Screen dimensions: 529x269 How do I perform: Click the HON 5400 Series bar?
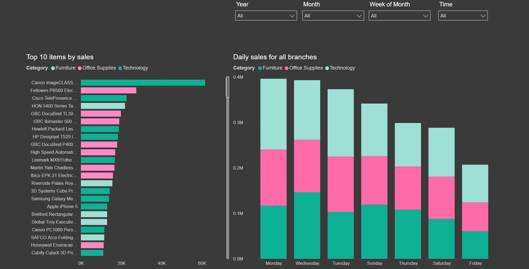tap(103, 106)
